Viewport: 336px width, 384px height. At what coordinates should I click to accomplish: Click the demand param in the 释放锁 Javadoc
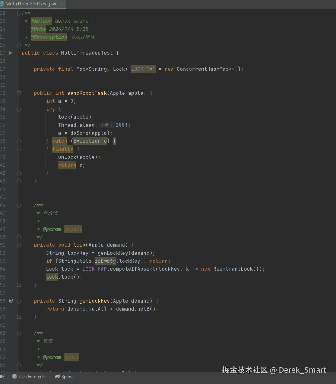(73, 229)
